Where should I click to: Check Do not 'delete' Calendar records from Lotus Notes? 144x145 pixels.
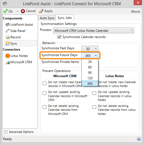click(x=94, y=107)
